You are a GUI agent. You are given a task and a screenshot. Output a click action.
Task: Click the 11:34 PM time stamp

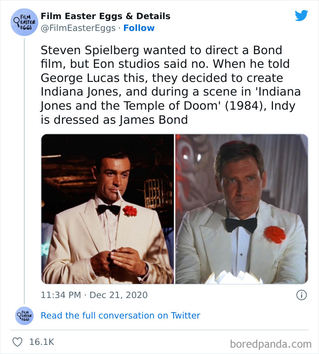click(x=61, y=295)
